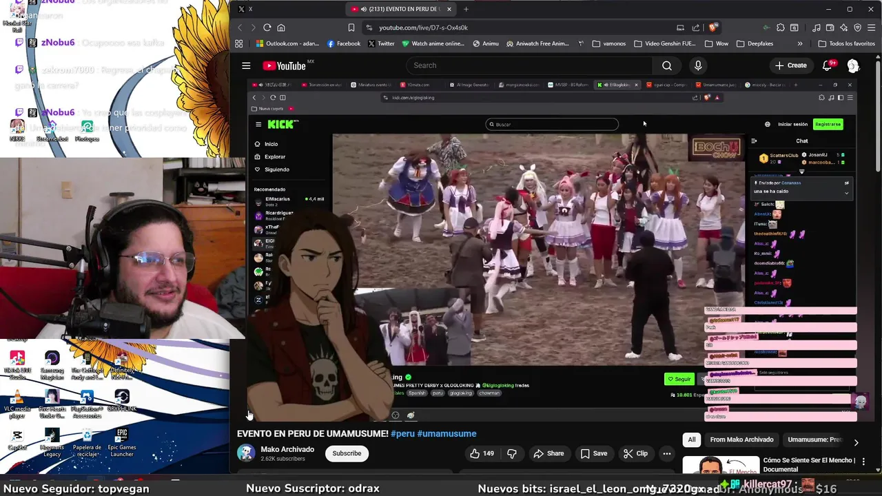Expand the Video Genshin bookmarks folder

[665, 43]
